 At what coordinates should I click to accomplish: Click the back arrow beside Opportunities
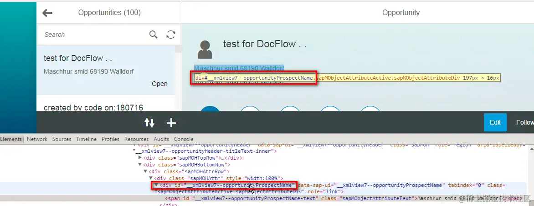47,13
